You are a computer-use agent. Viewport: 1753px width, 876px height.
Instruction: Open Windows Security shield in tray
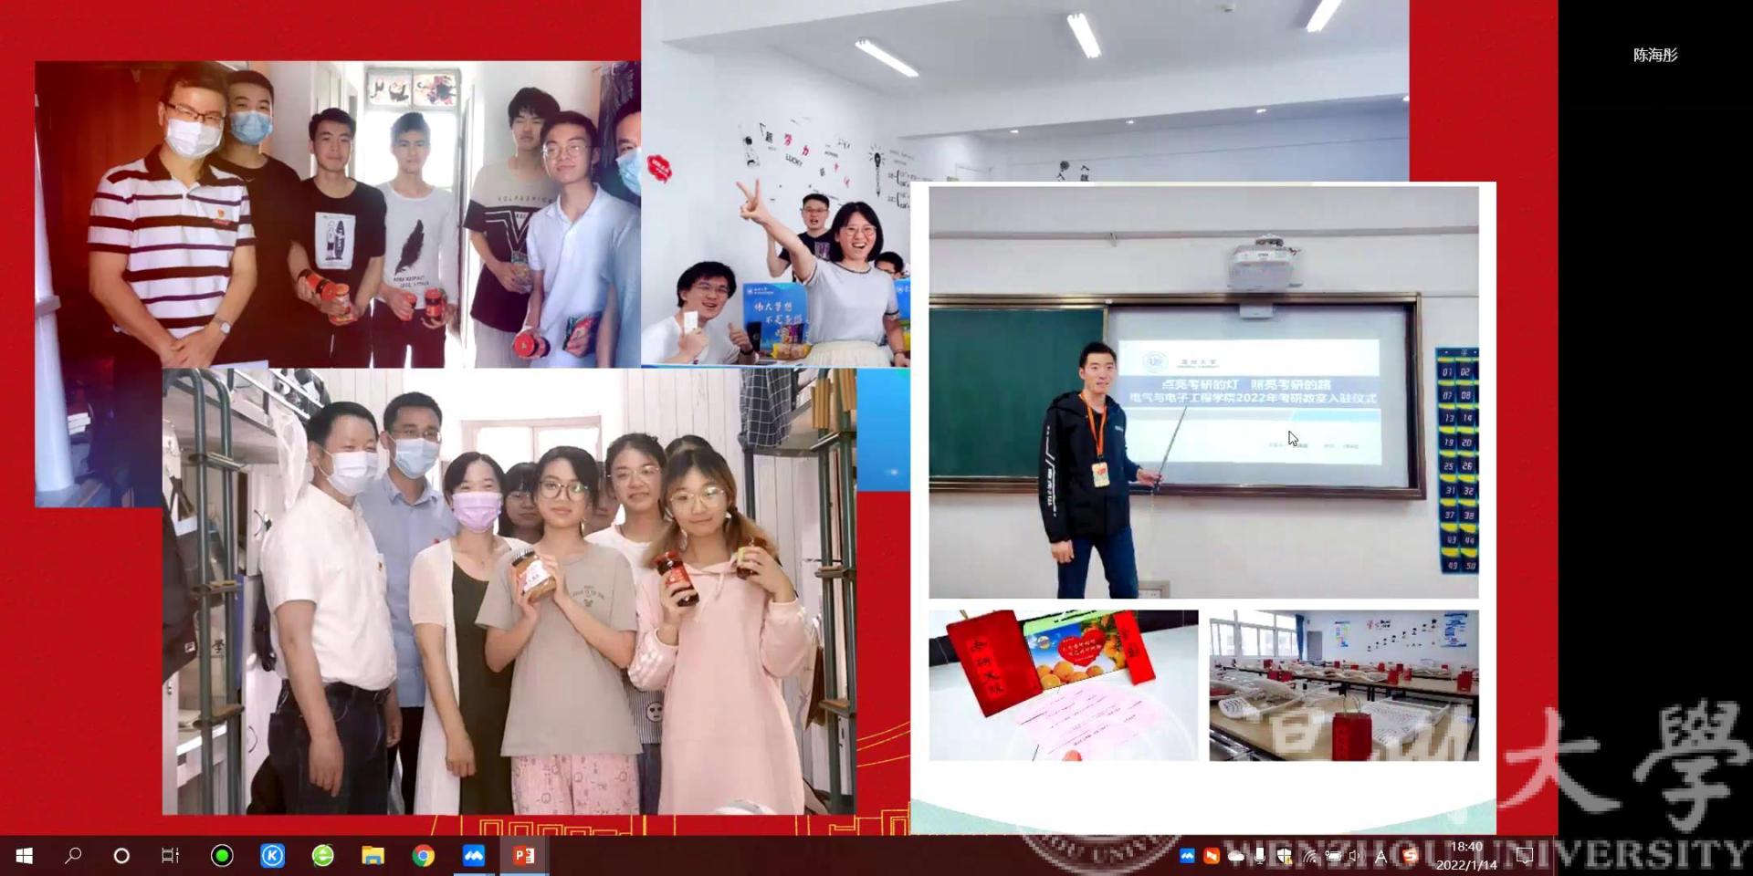tap(1285, 856)
